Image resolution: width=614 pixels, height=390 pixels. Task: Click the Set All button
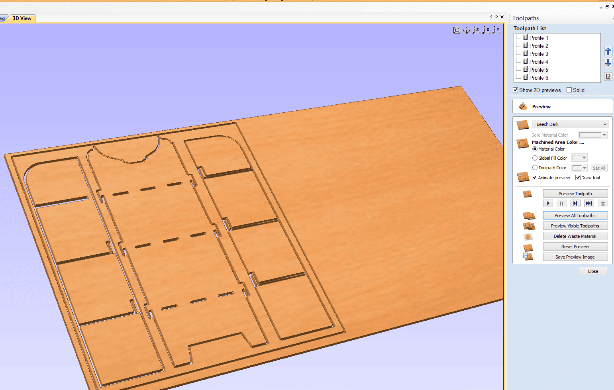coord(599,168)
